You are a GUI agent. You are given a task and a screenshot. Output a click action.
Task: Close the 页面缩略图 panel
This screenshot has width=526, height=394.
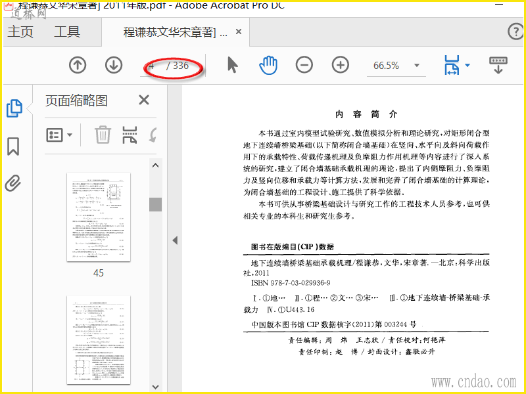pos(144,100)
